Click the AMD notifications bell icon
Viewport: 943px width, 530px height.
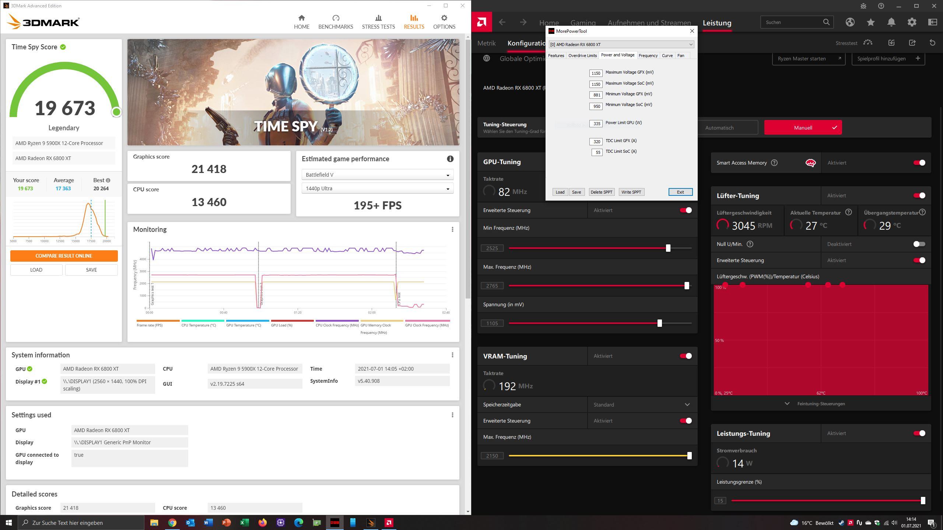891,22
